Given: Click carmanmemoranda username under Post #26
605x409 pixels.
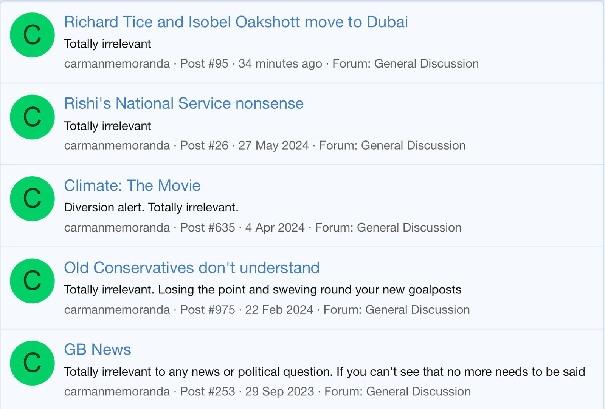Looking at the screenshot, I should click(x=117, y=145).
